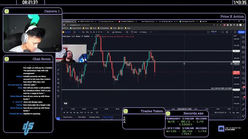Click the Discord icon in stream overlay
Screen dimensions: 248x139
click(x=221, y=129)
